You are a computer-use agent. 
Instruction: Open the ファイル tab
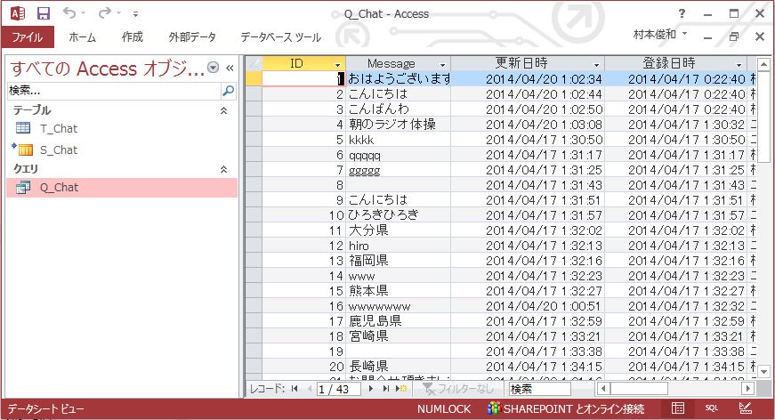click(x=28, y=37)
